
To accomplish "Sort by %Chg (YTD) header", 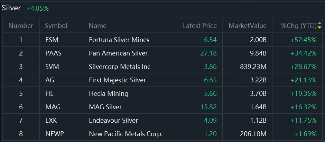I will coord(299,26).
